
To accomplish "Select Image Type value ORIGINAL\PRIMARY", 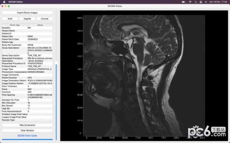I will pyautogui.click(x=39, y=69).
